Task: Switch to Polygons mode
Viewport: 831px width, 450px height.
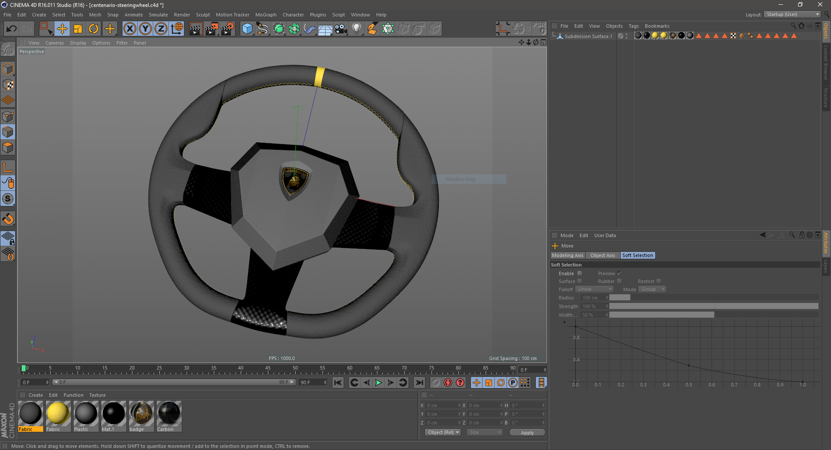Action: click(x=8, y=148)
